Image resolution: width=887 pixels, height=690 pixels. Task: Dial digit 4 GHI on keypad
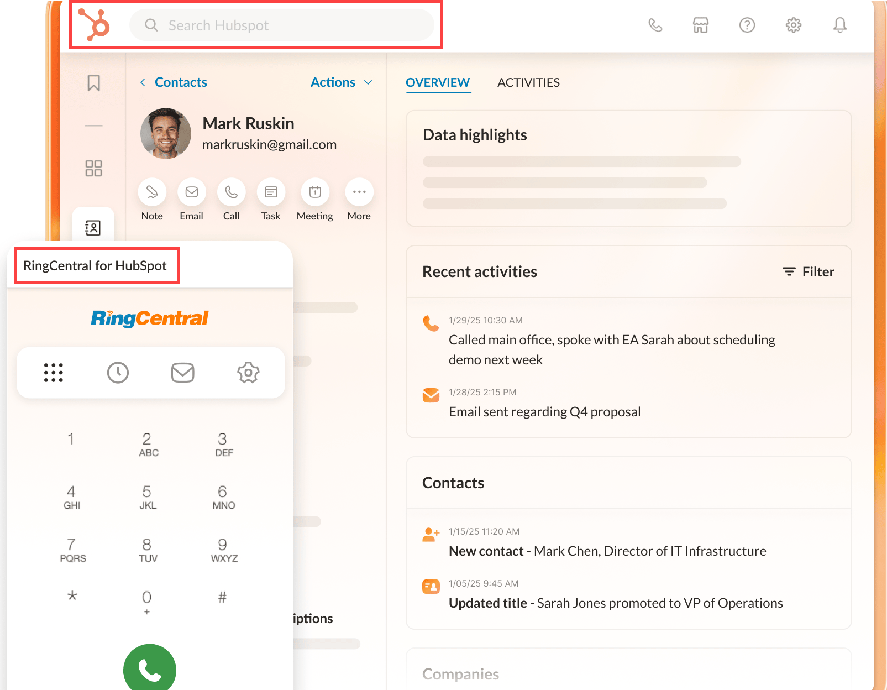pos(71,497)
